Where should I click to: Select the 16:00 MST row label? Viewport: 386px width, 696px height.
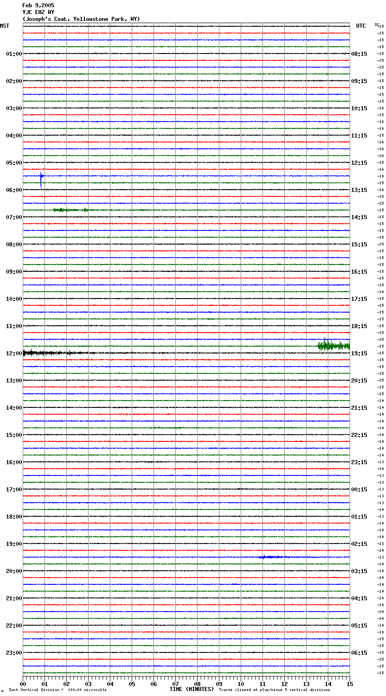(x=14, y=462)
